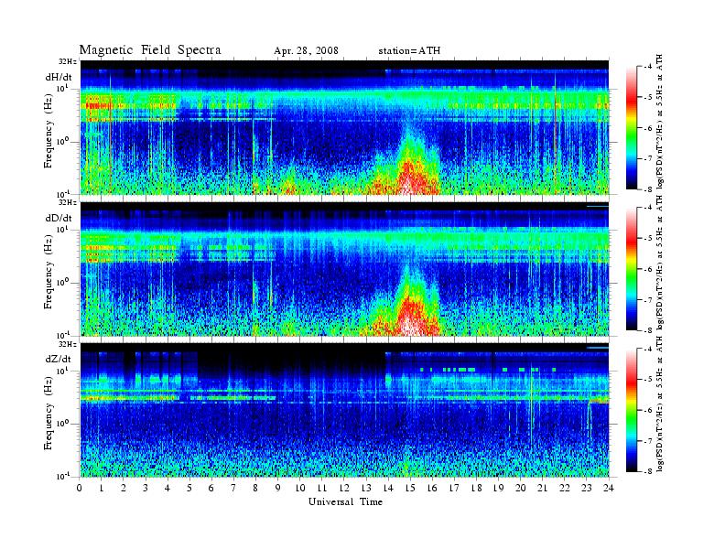Screen dimensions: 725x560
Task: Click the log(PSD) colorbar title beside dH/dt panel
Action: (660, 122)
